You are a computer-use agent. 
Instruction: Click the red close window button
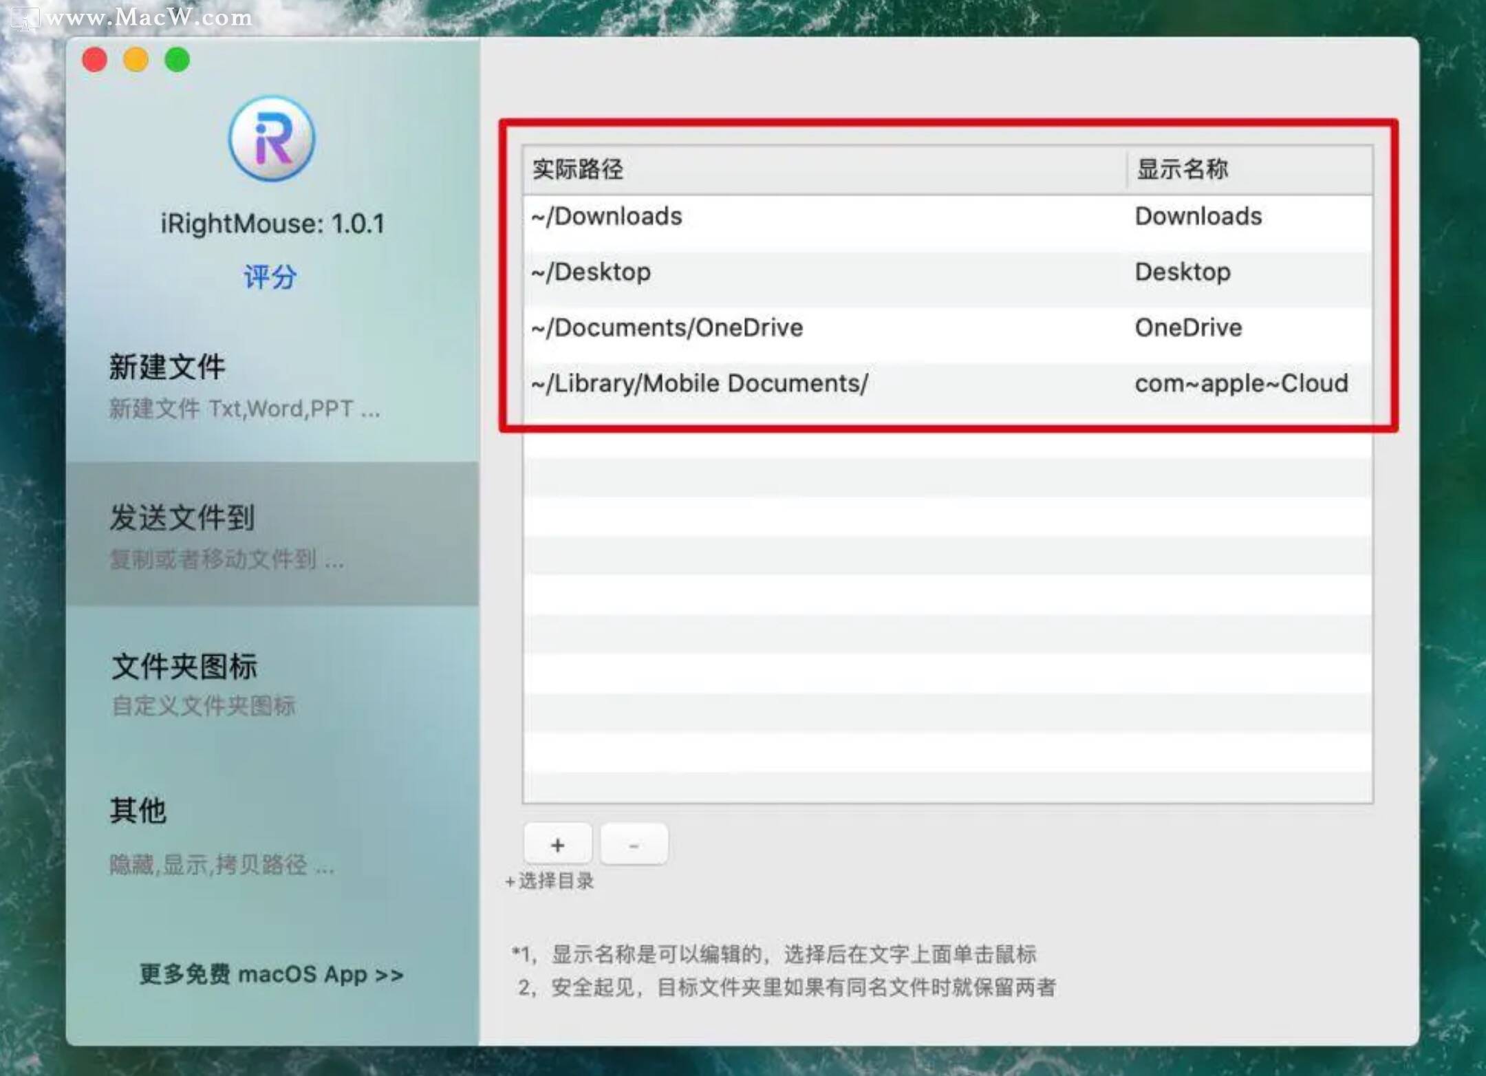point(95,60)
